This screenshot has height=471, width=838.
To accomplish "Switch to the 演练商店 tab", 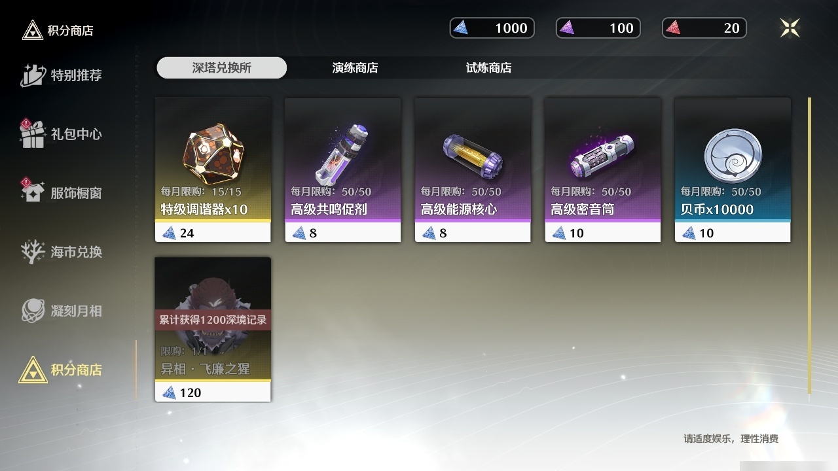I will coord(355,68).
